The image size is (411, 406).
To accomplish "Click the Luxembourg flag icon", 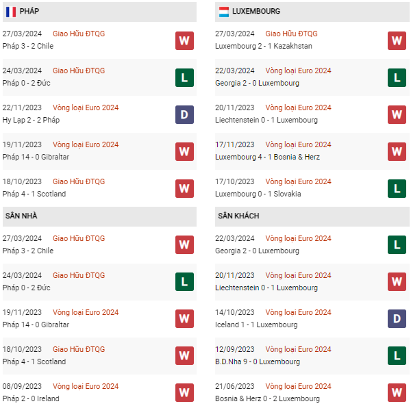I will point(224,12).
